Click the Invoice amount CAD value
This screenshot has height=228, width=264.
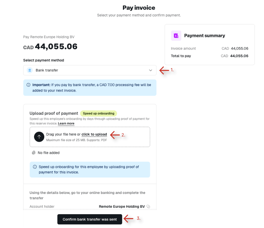(x=235, y=48)
